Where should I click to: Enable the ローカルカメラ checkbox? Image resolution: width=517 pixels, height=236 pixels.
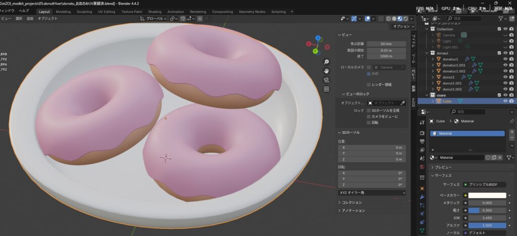[x=369, y=67]
